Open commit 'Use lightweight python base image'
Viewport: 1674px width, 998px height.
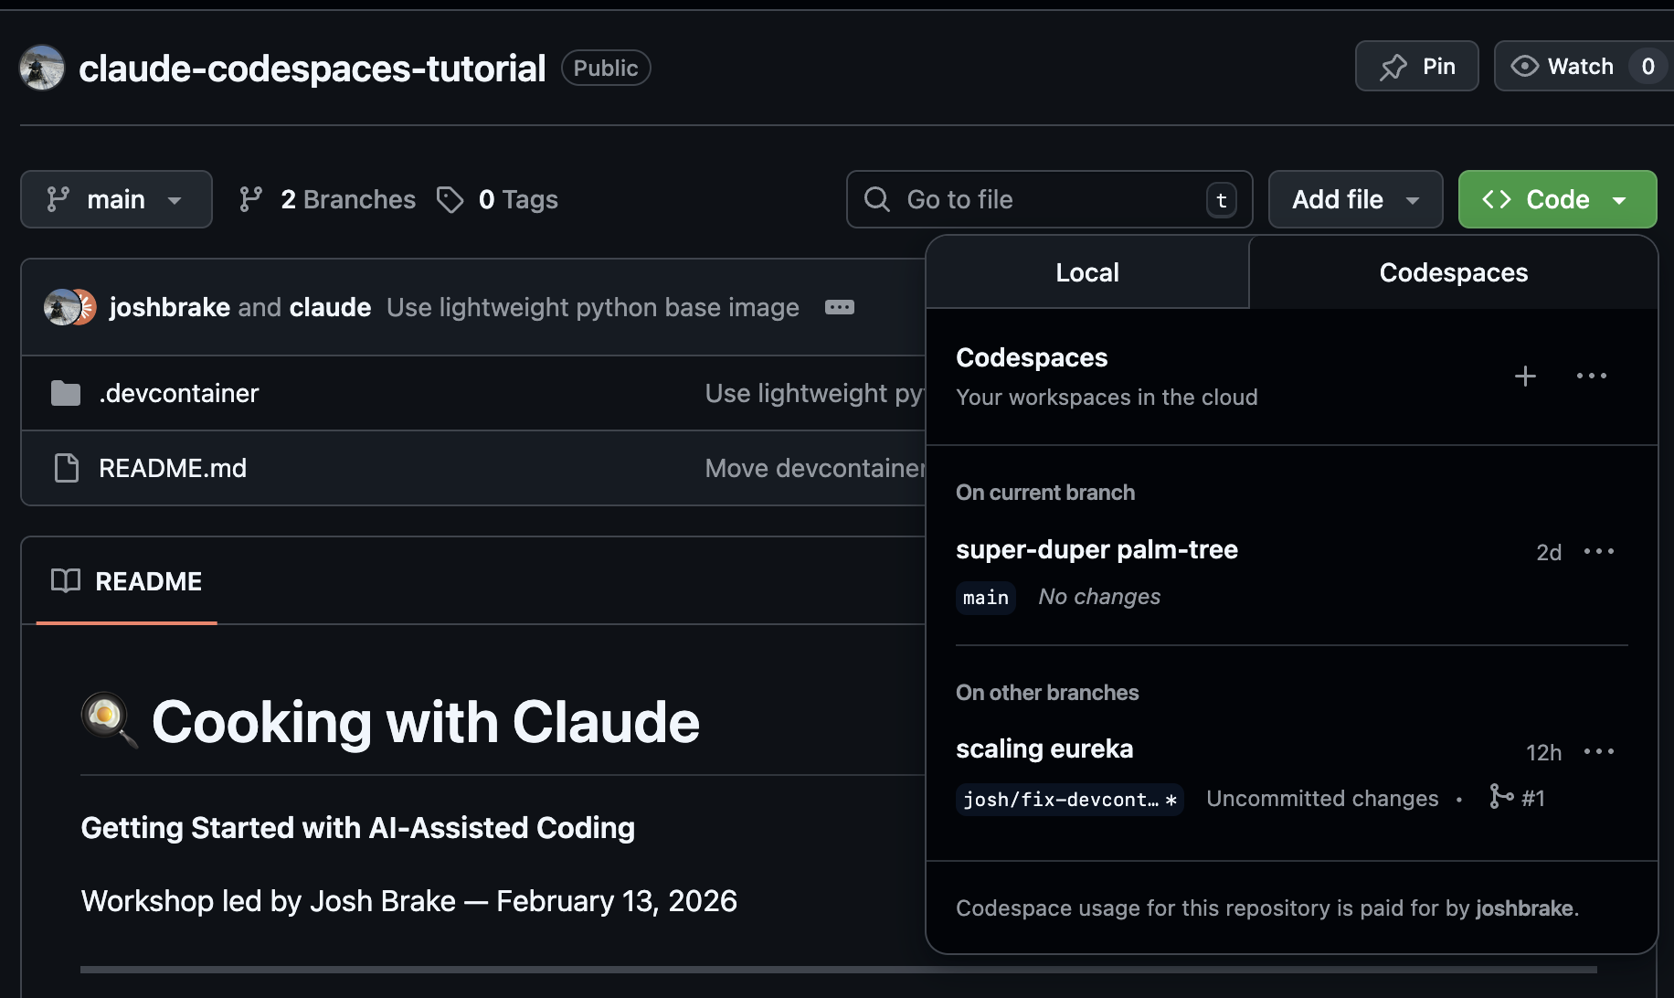[x=593, y=307]
